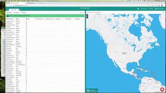This screenshot has height=93, width=166.
Task: Open the Apple menu
Action: [2, 1]
